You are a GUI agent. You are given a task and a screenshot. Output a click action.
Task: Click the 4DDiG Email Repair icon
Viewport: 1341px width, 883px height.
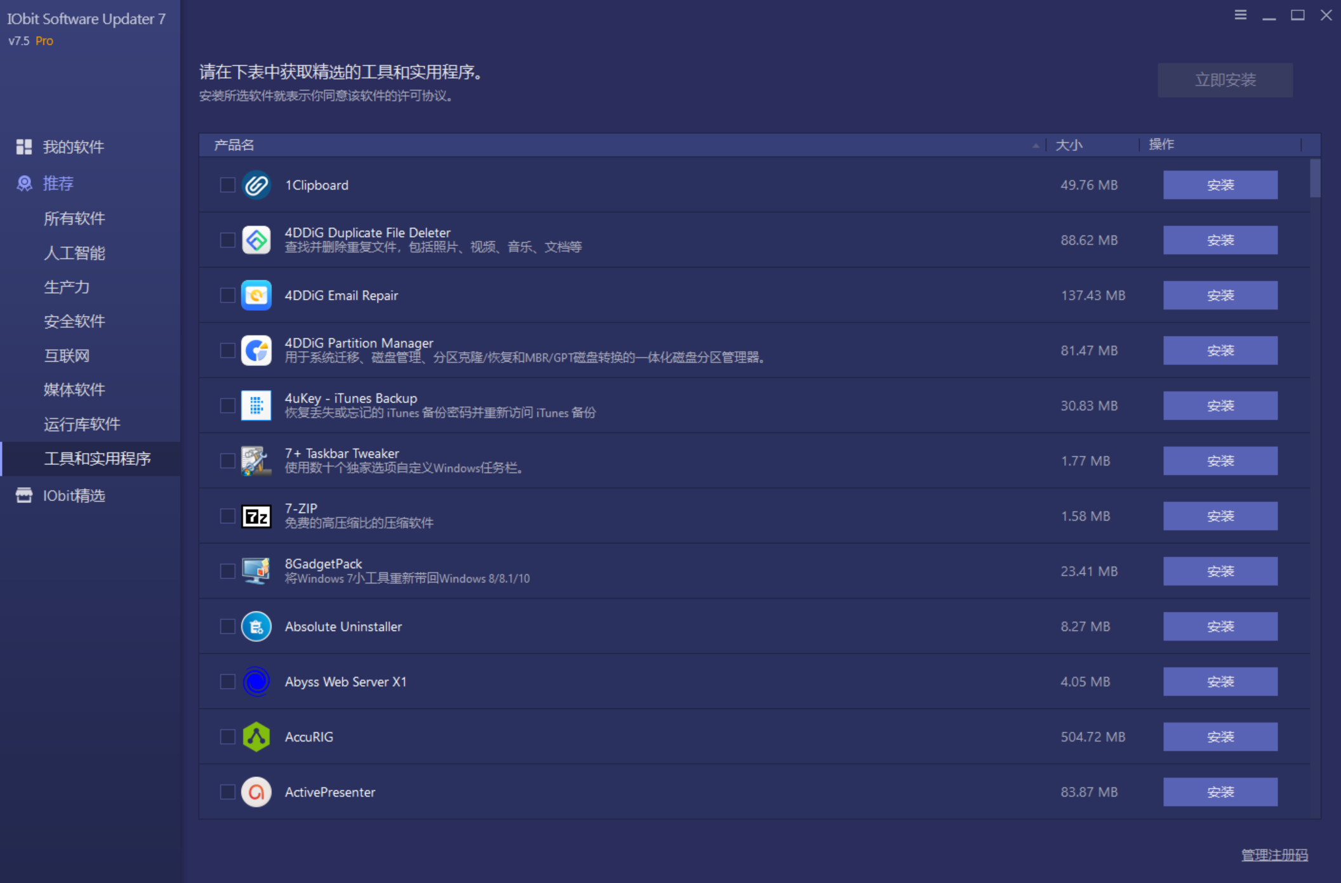256,296
